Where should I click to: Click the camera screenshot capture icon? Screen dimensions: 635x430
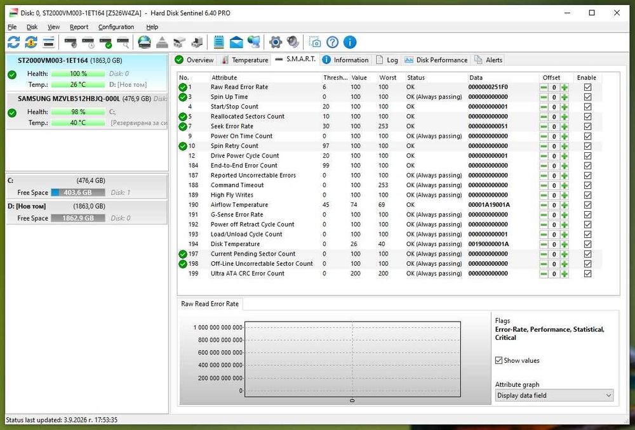[315, 42]
